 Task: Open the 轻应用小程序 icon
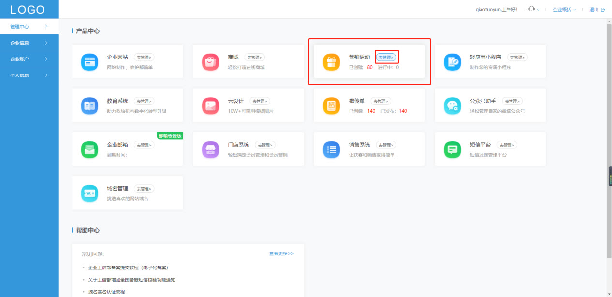tap(452, 62)
